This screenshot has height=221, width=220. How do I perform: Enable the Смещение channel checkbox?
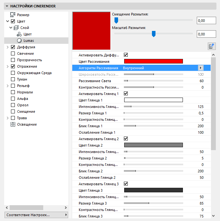coord(13,111)
